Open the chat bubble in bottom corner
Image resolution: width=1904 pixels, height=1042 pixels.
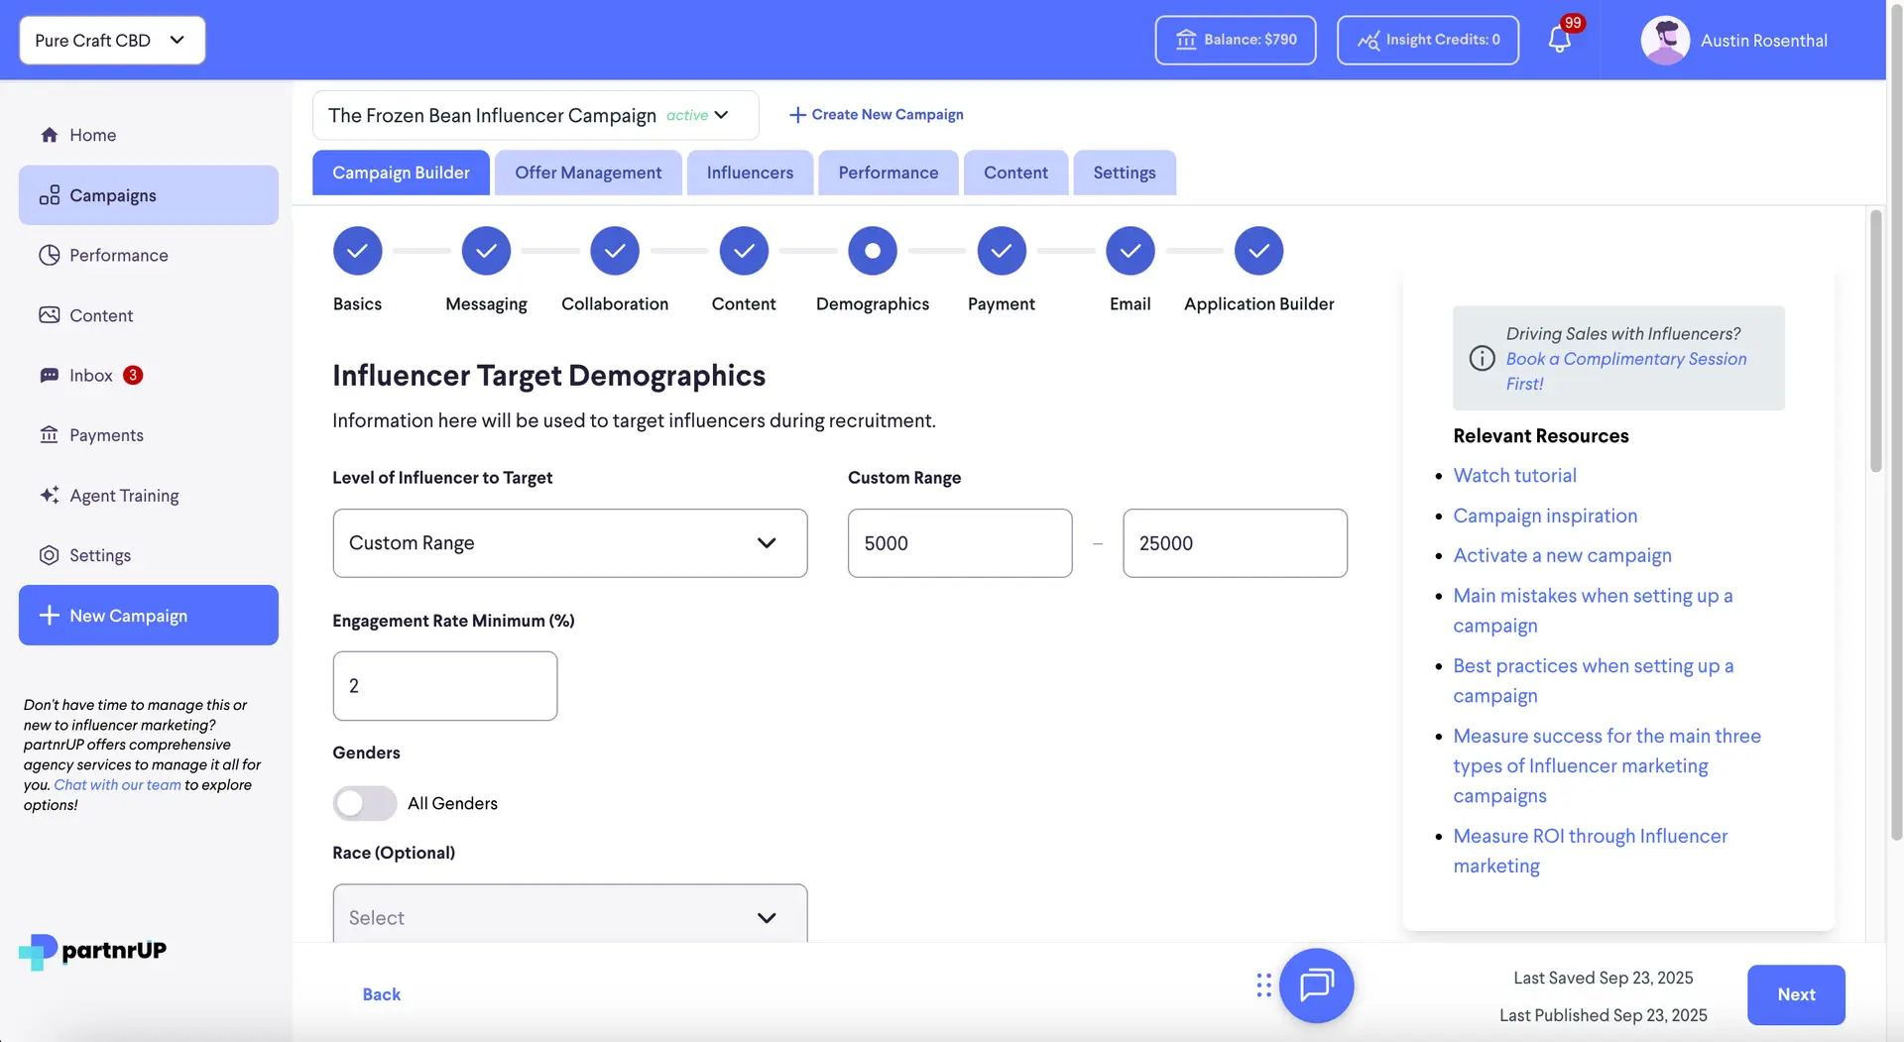[x=1316, y=985]
